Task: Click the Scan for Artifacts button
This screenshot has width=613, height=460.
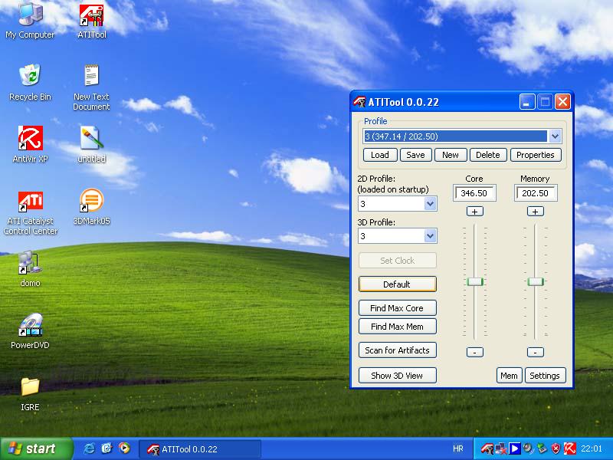Action: click(x=397, y=350)
